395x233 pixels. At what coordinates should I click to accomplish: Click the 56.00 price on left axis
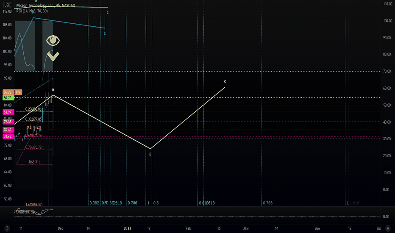[8, 199]
